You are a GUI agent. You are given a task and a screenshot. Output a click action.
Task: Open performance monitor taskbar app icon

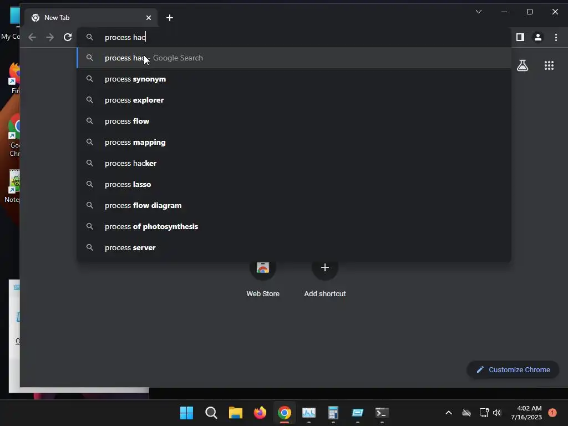[308, 413]
